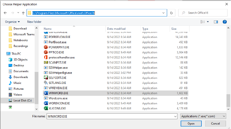Select the XLICONS.EXE Excel icon

46,109
